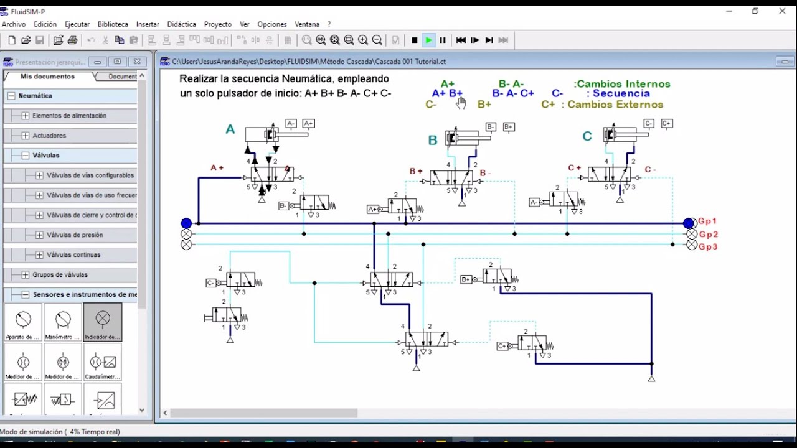Expand Elementos de alimentación group
The height and width of the screenshot is (448, 797).
click(x=26, y=116)
